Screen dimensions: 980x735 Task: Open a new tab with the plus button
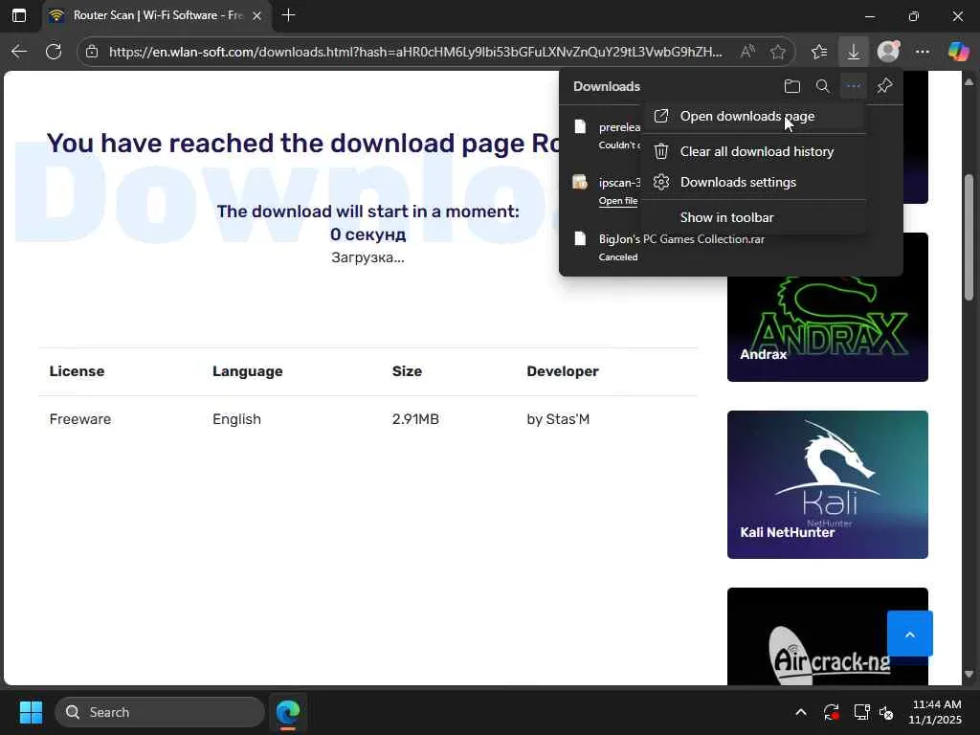click(288, 15)
